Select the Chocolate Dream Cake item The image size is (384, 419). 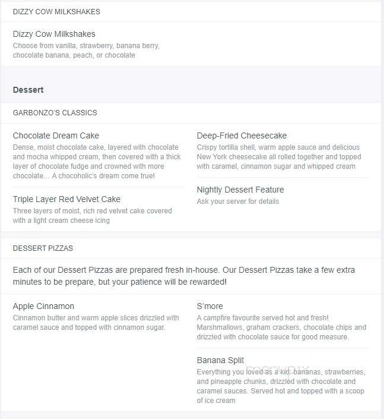point(56,136)
